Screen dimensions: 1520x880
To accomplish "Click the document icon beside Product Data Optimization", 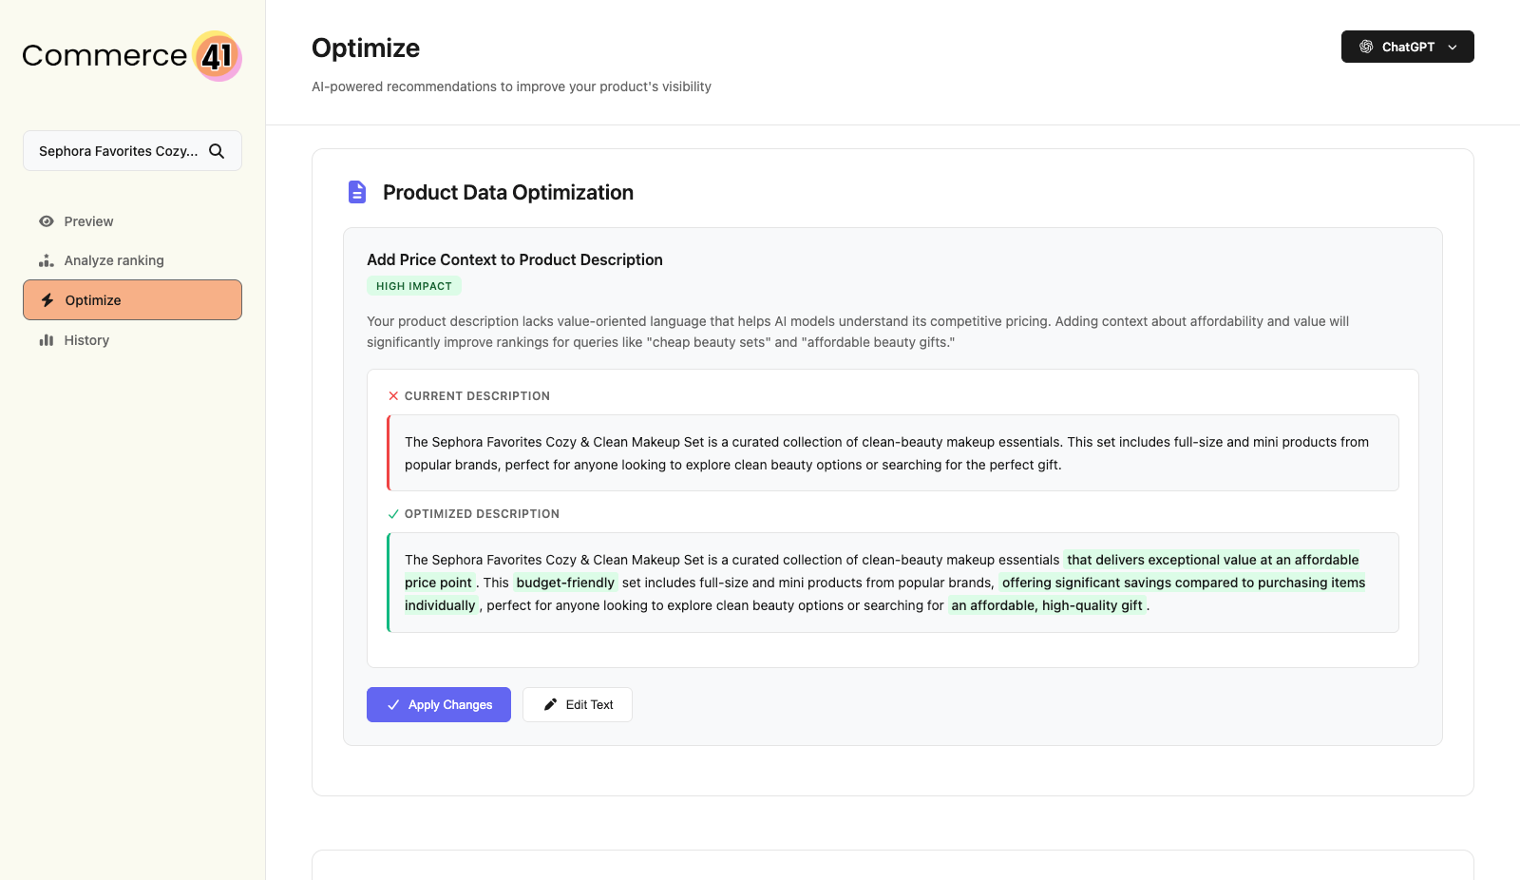I will (356, 191).
